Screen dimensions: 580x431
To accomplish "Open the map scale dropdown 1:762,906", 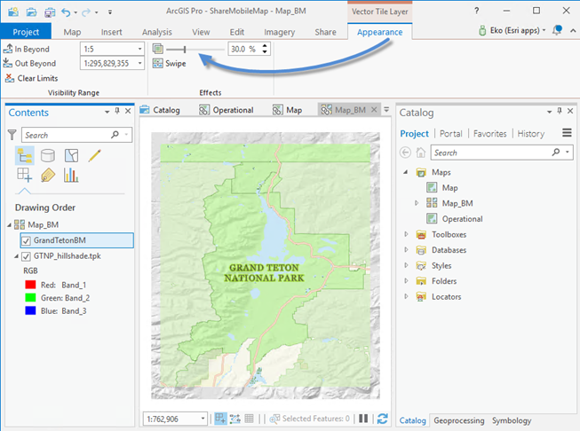I will pos(203,419).
